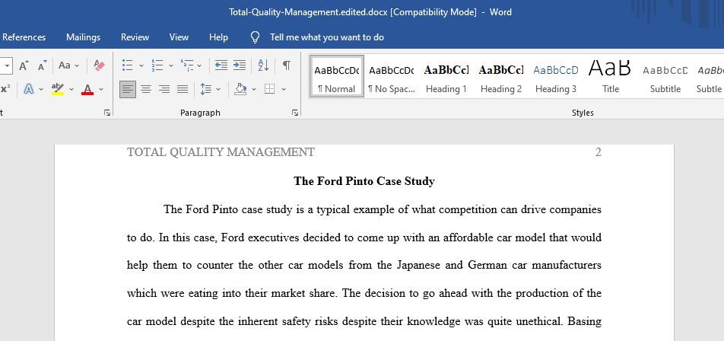Clear all formatting with eraser icon
Image resolution: width=724 pixels, height=341 pixels.
coord(99,65)
